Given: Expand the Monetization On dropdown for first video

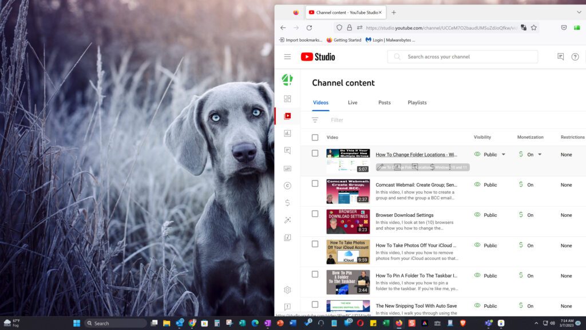Looking at the screenshot, I should 540,154.
